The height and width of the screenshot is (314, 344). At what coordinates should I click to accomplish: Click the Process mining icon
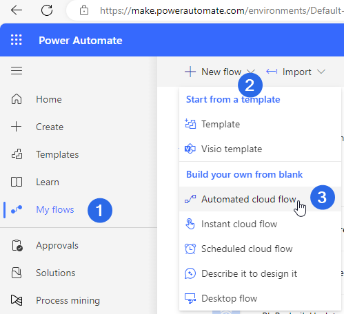tap(17, 300)
